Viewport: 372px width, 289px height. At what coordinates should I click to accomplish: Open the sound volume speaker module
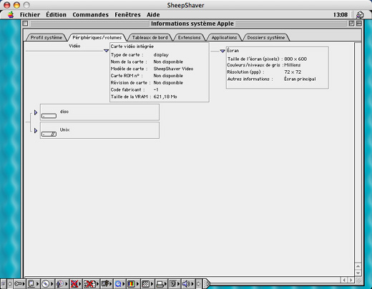(x=187, y=284)
